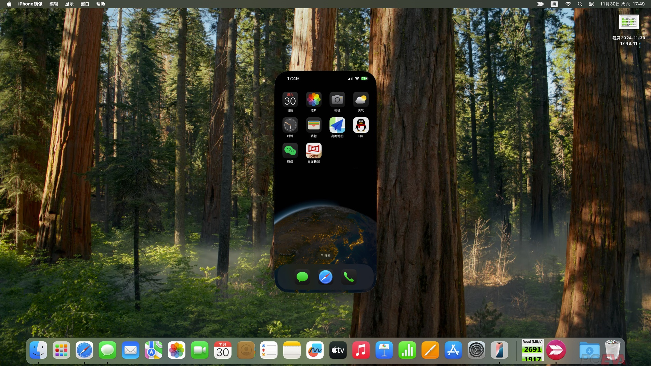Open the iPhone Clock app
Viewport: 651px width, 366px height.
[290, 125]
